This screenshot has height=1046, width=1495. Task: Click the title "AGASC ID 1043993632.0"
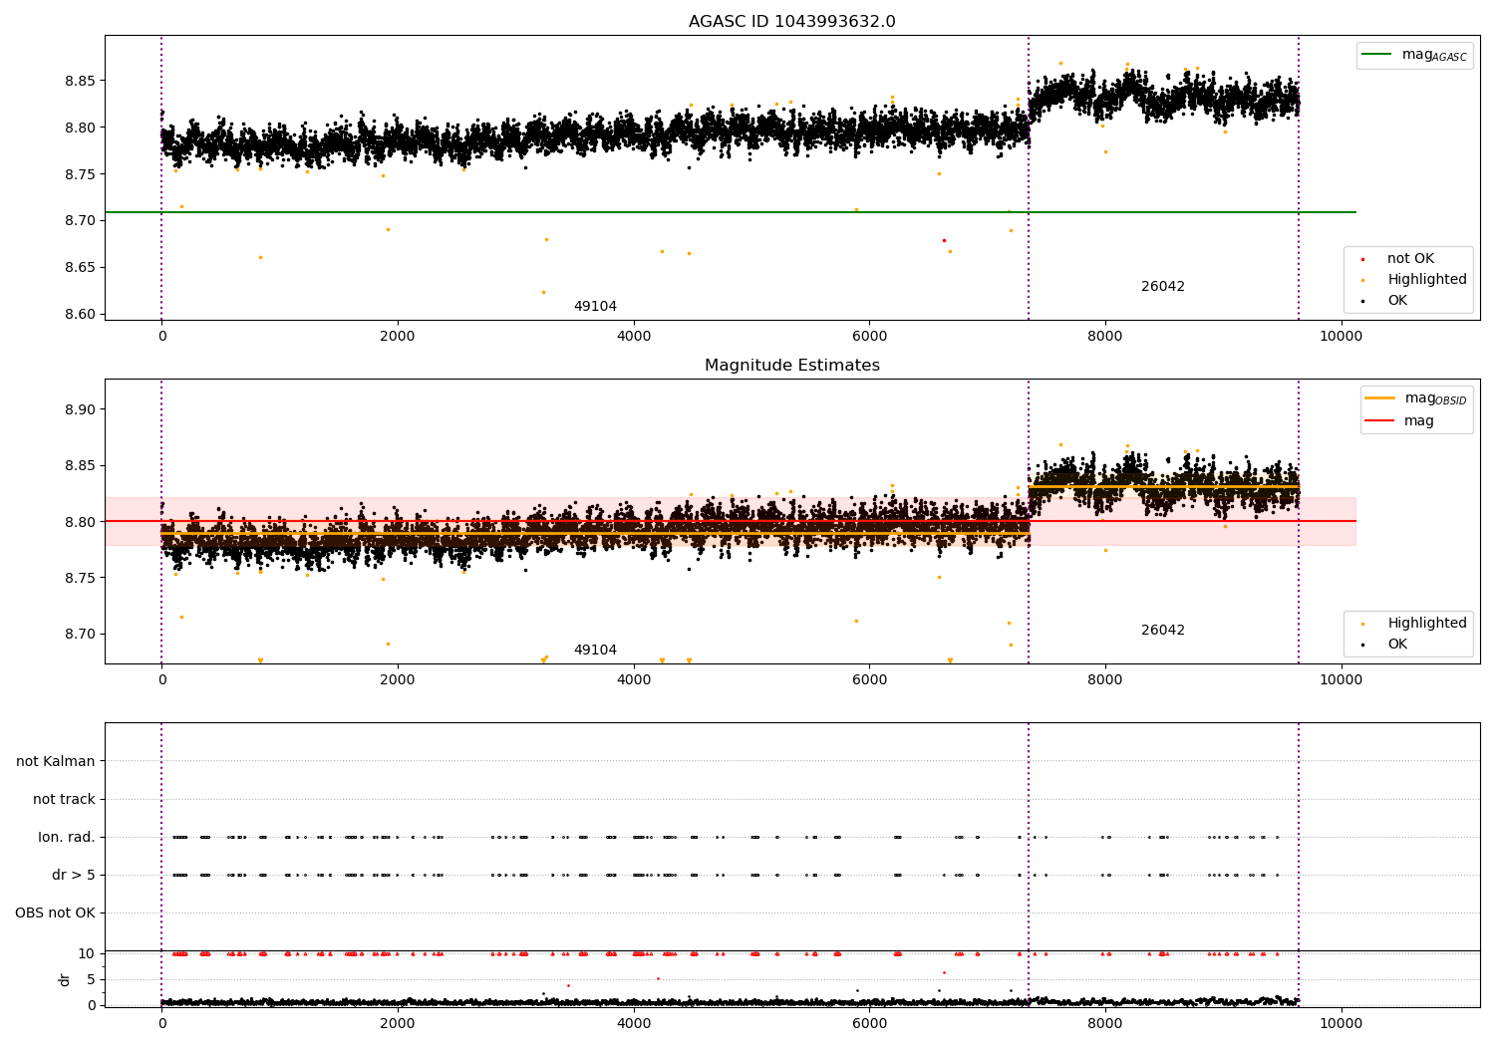point(791,22)
